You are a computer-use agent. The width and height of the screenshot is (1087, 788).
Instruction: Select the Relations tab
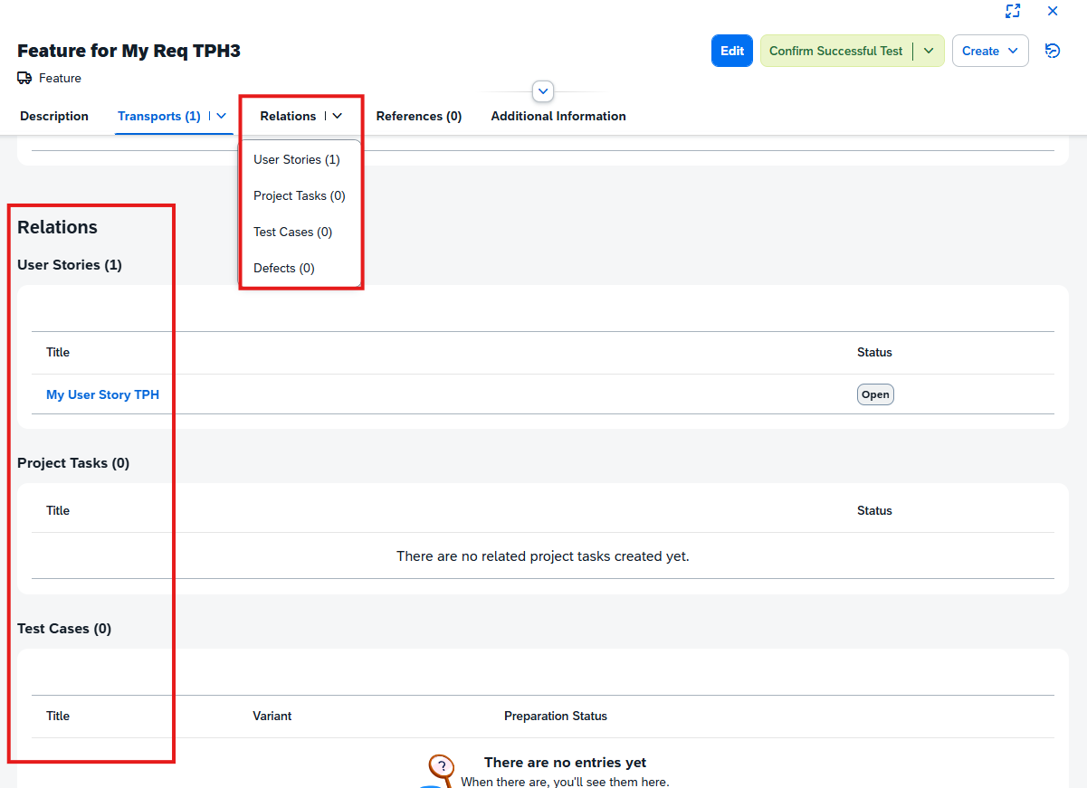(x=288, y=116)
